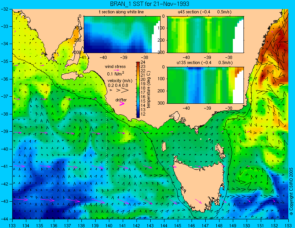This screenshot has width=295, height=228.
Task: Click latitude label '-42' on the left axis
Action: (4, 184)
